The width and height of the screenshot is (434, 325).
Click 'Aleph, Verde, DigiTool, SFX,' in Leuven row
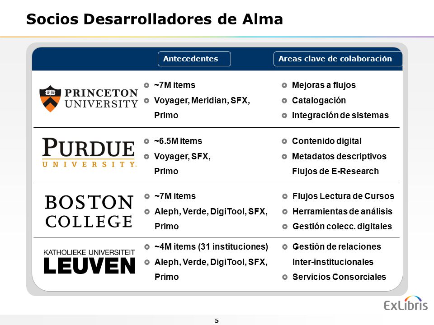click(211, 262)
